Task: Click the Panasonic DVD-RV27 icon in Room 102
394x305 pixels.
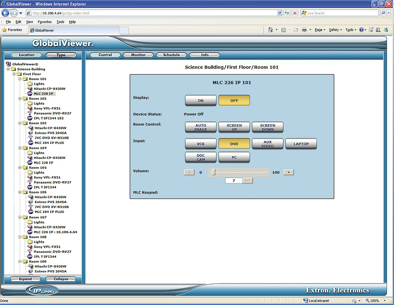Action: [30, 113]
